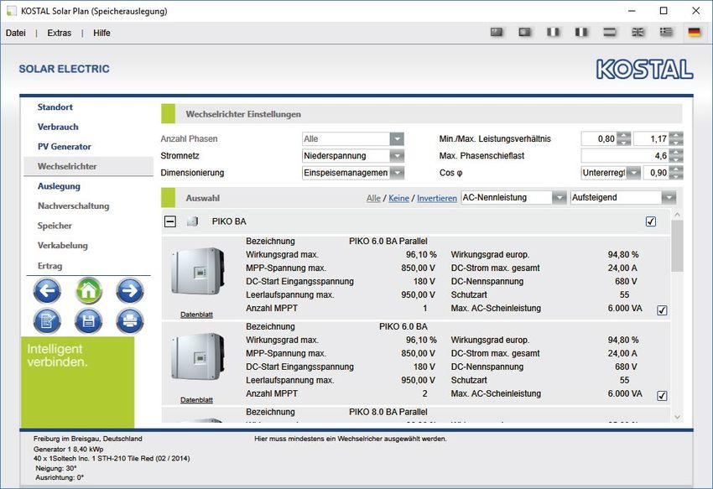Switch language using the Greek flag icon
Viewport: 713px width, 489px height.
[x=666, y=33]
